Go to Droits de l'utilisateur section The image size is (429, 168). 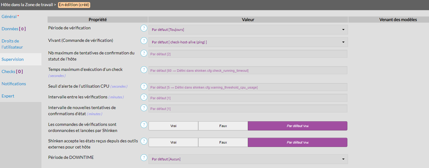tap(12, 44)
